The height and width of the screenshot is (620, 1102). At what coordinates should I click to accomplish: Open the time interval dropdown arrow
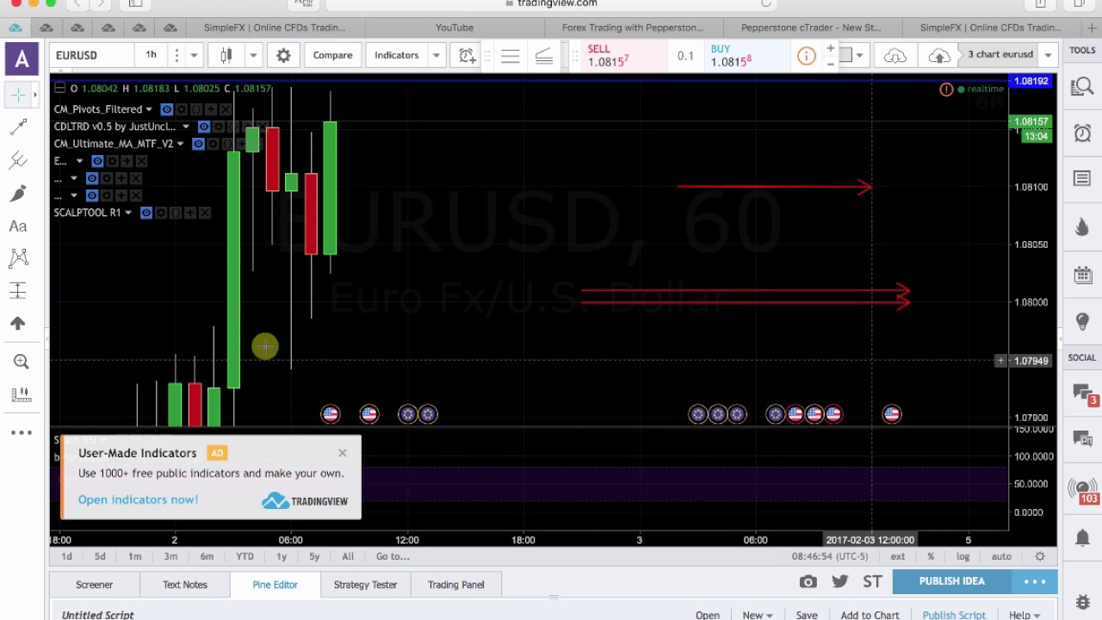[x=194, y=55]
